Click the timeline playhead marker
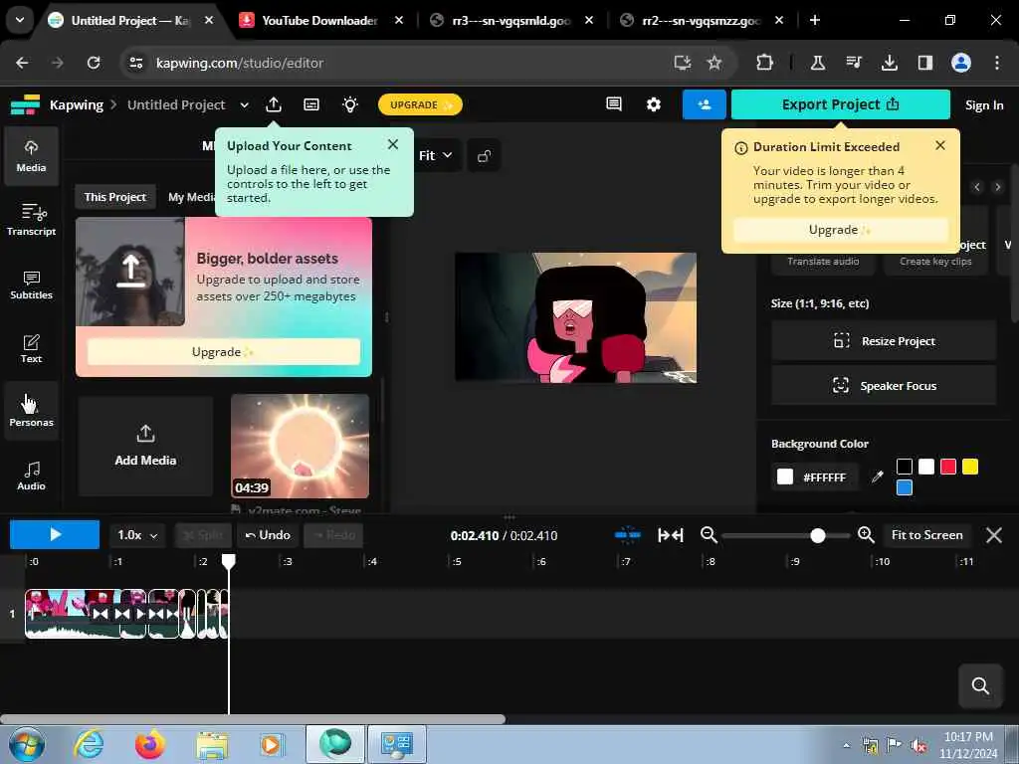Viewport: 1019px width, 764px height. coord(228,561)
